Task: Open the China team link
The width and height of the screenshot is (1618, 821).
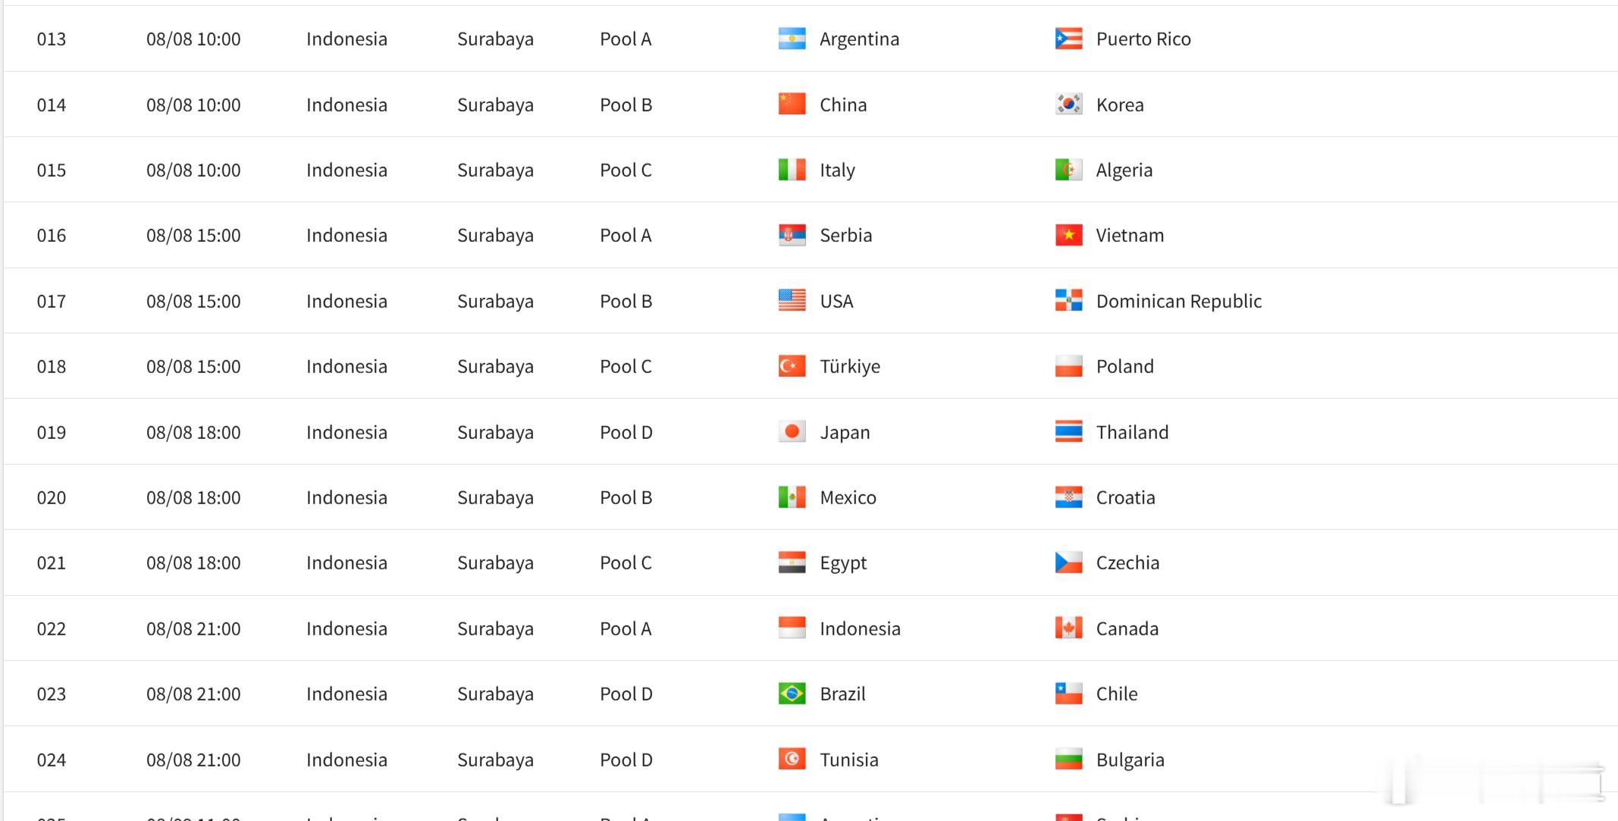Action: [843, 105]
